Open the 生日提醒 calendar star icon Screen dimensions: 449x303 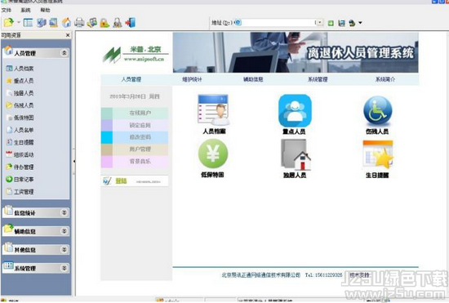pyautogui.click(x=378, y=154)
